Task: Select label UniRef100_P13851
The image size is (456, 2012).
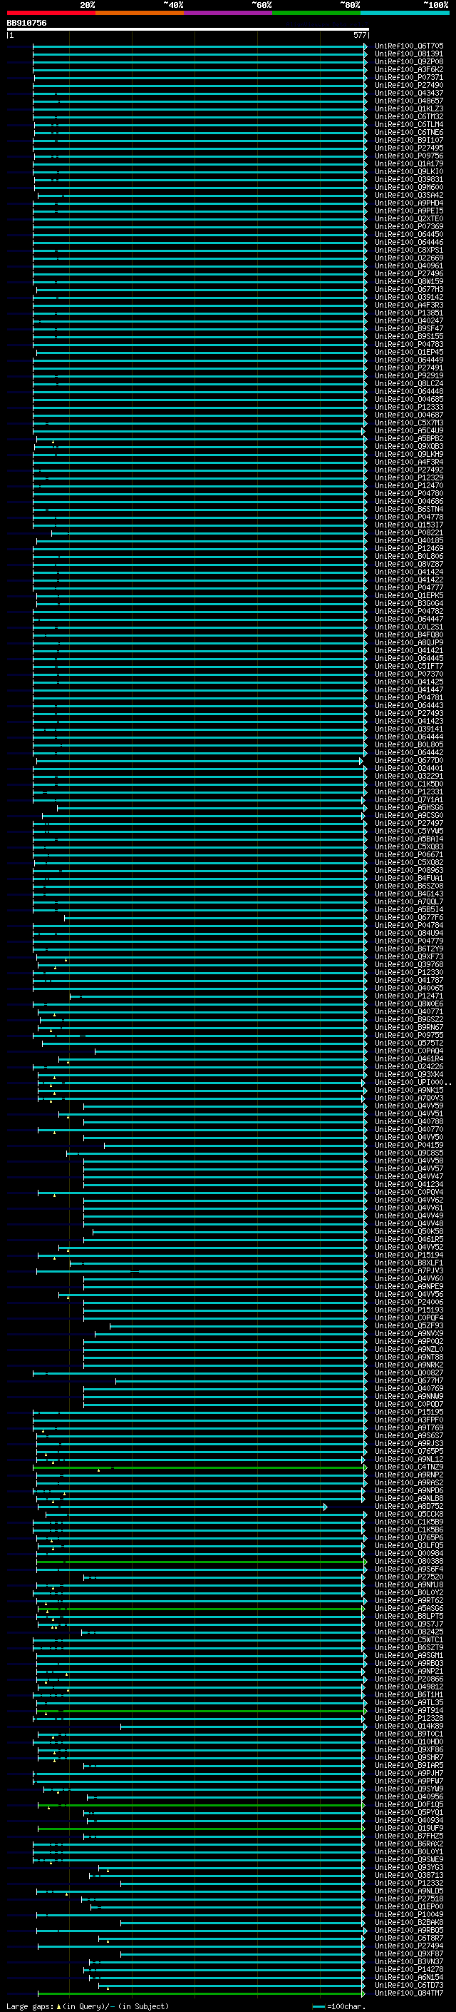Action: (409, 313)
